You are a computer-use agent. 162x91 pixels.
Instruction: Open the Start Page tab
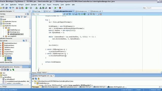click(x=37, y=11)
